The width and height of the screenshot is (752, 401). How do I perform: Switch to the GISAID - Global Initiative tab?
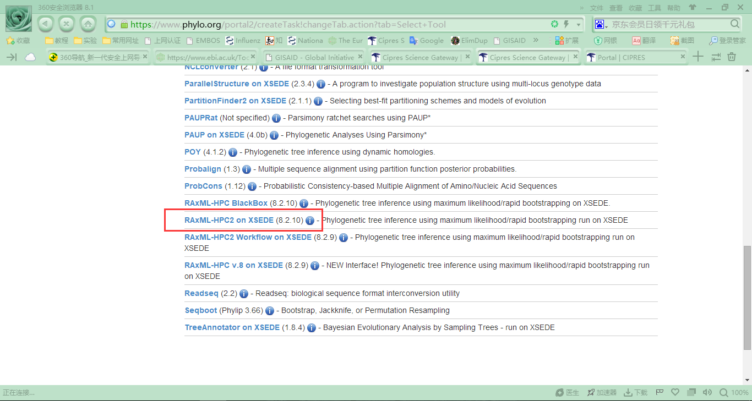[313, 57]
